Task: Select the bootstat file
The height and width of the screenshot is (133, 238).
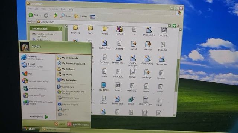Action: tap(164, 32)
